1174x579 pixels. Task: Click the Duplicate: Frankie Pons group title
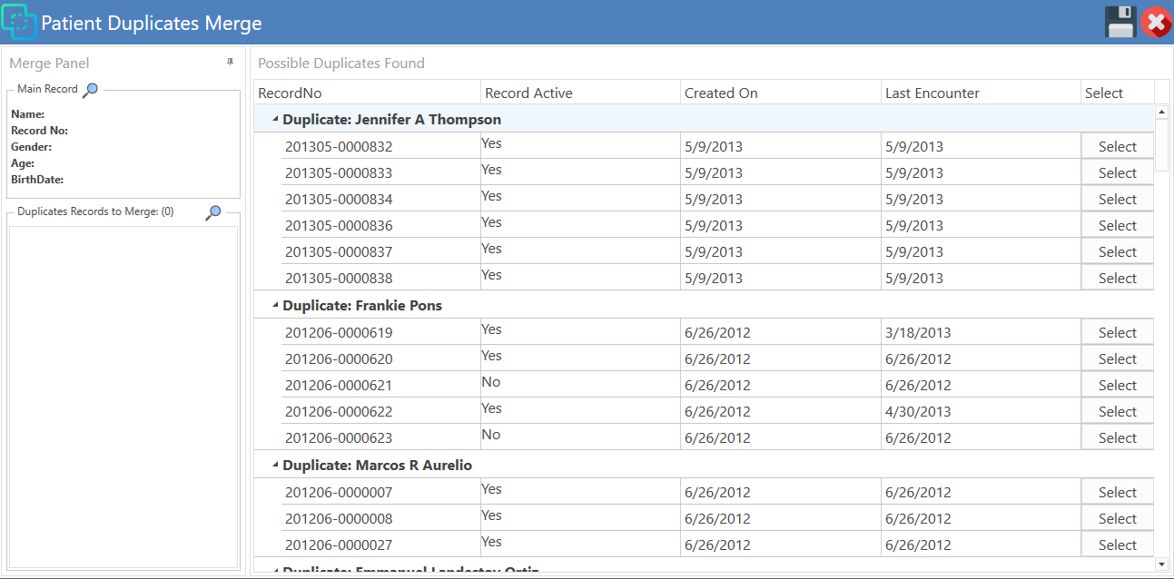point(362,305)
